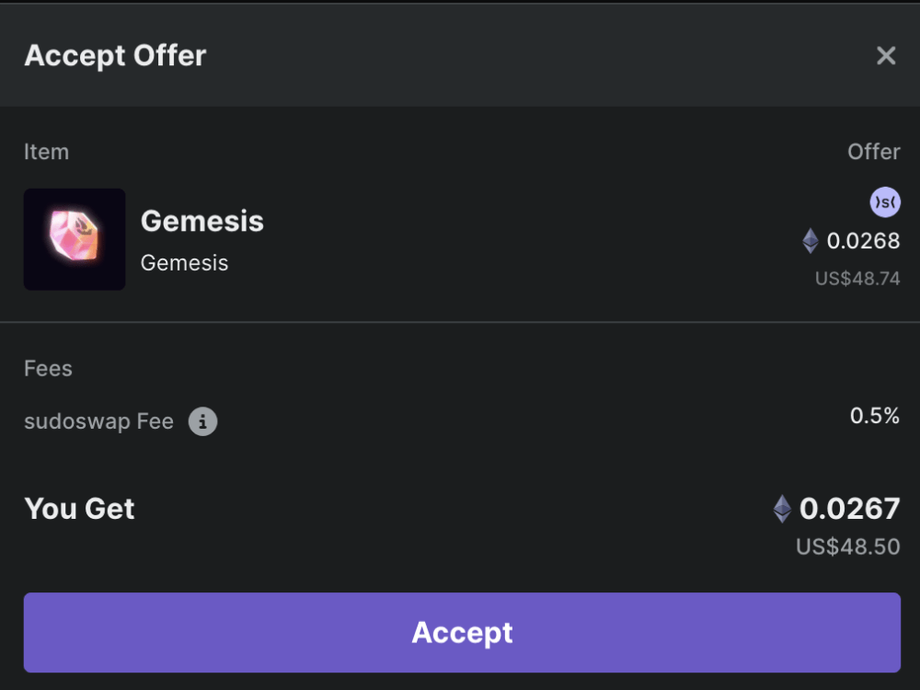Screen dimensions: 920x690
Task: Click the US$48.74 offer value
Action: coord(857,279)
